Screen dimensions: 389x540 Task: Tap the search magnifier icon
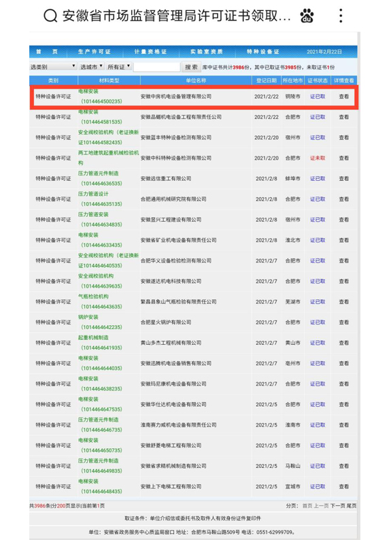click(x=50, y=16)
